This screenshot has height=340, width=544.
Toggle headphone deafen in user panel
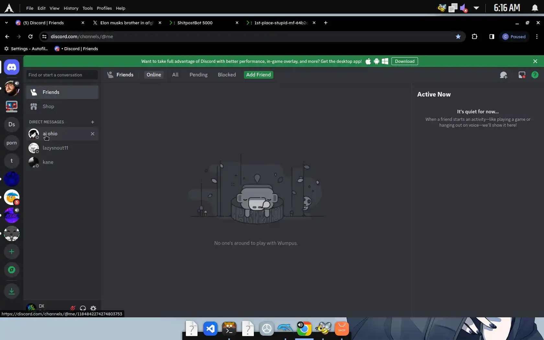tap(83, 308)
